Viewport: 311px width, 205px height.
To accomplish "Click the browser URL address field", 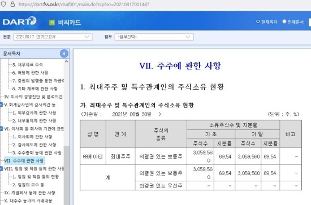I will (x=84, y=4).
